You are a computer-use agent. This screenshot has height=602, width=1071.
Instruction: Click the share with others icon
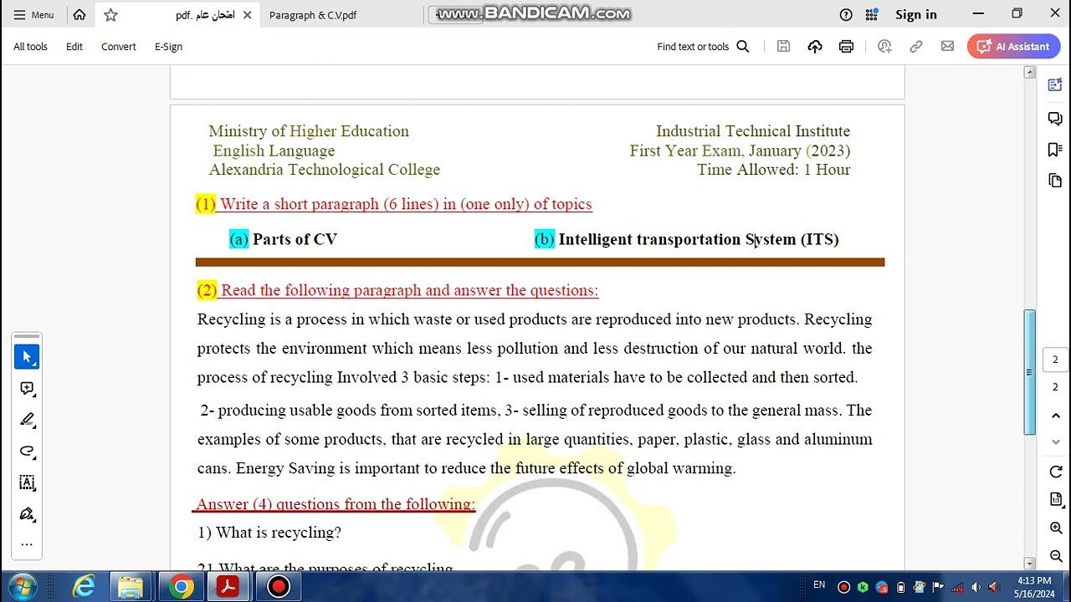click(884, 47)
